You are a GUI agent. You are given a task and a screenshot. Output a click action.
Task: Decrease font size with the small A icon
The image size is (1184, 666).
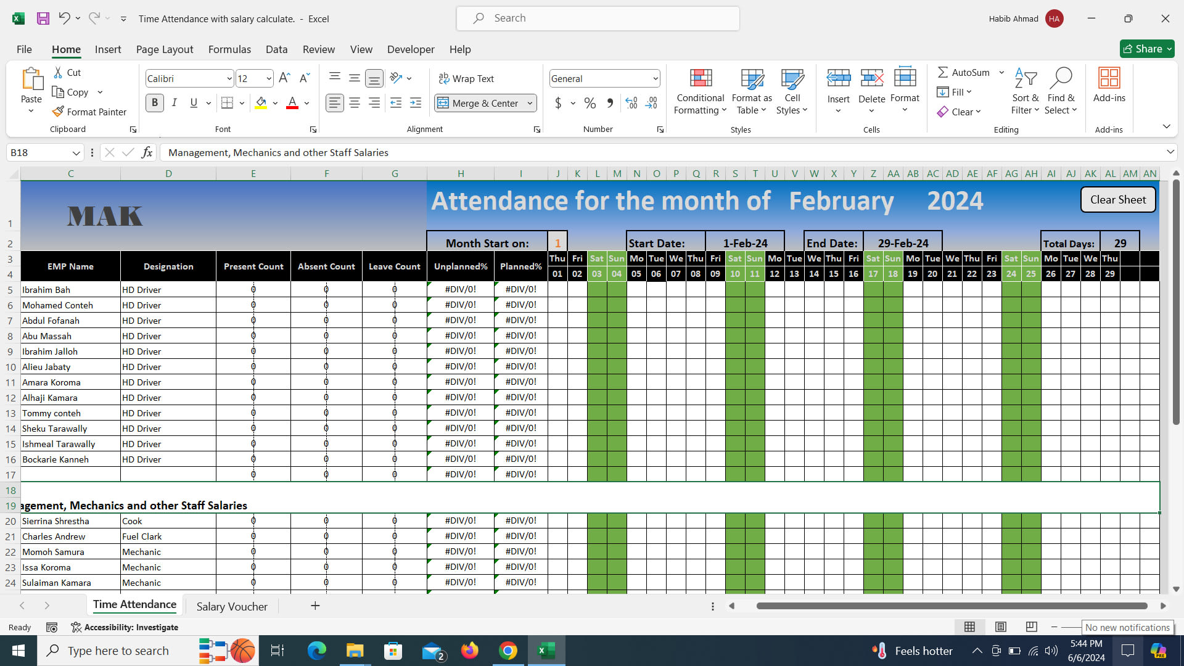[304, 78]
